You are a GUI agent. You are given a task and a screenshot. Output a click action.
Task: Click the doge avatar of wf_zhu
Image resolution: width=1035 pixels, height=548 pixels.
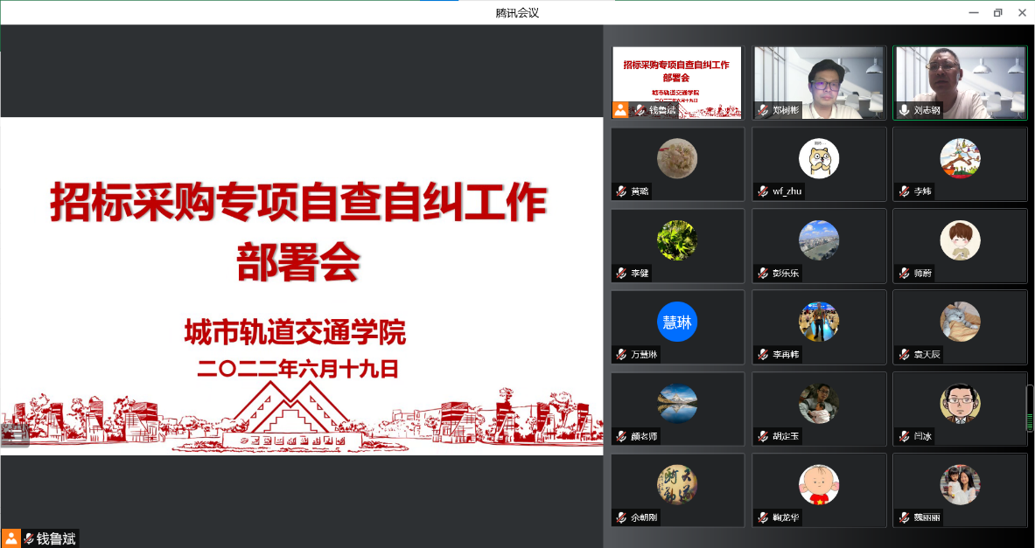click(x=819, y=159)
